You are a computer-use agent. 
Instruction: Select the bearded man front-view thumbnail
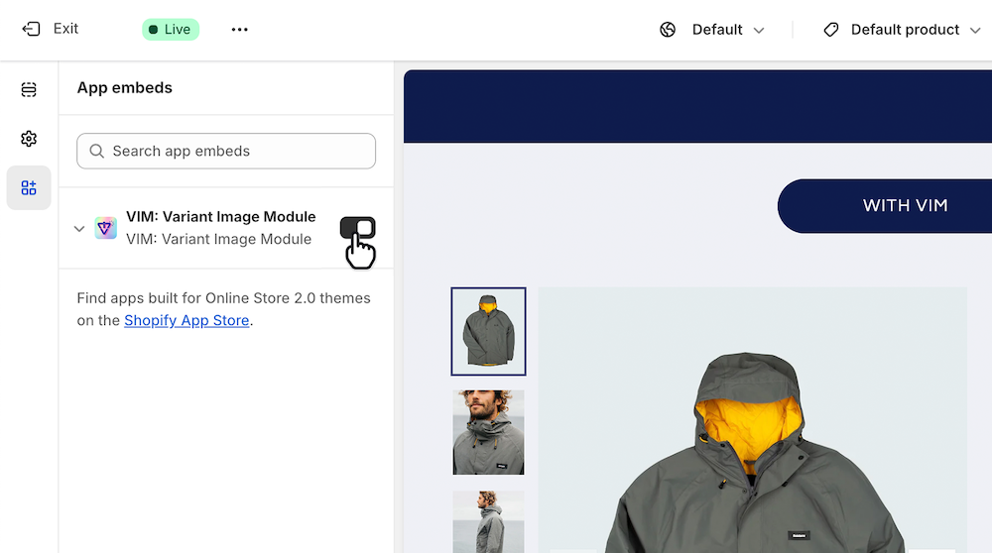[488, 432]
